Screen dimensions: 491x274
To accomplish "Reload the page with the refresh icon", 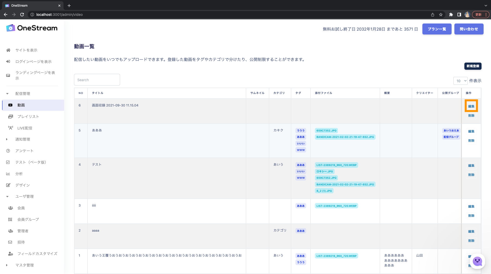I will tap(22, 15).
